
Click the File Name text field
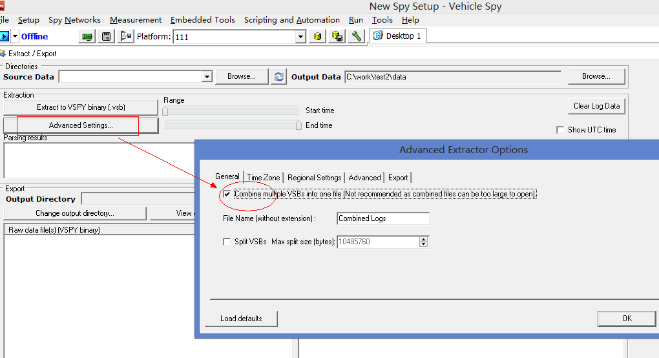point(383,218)
